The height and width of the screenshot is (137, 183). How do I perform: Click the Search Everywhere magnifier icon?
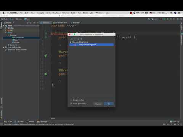click(181, 19)
